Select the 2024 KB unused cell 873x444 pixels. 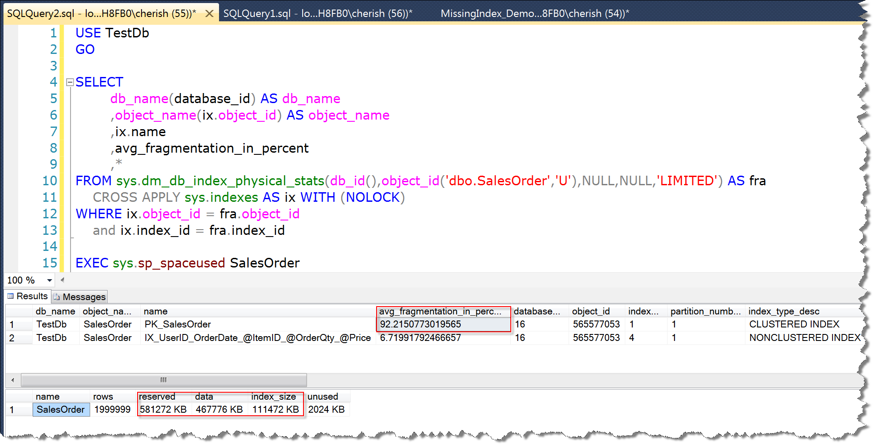point(327,410)
